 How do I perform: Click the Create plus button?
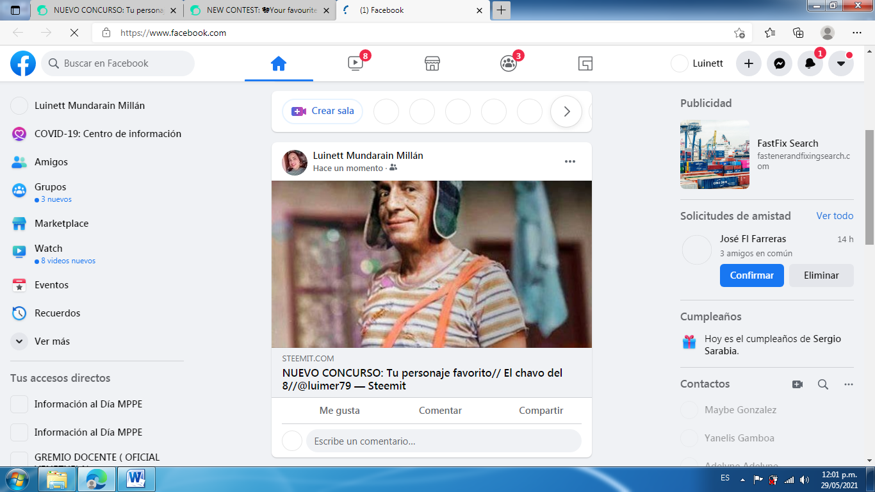click(748, 63)
